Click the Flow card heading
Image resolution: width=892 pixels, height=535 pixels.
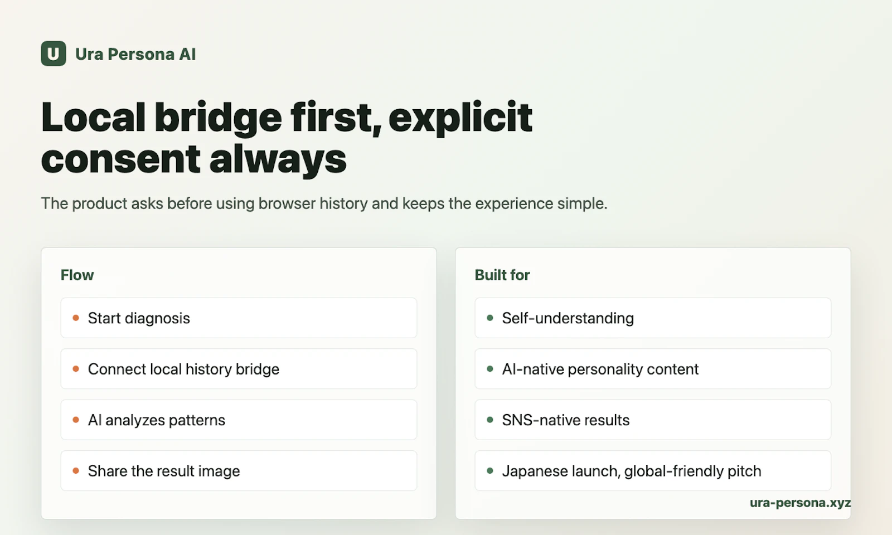click(x=77, y=275)
